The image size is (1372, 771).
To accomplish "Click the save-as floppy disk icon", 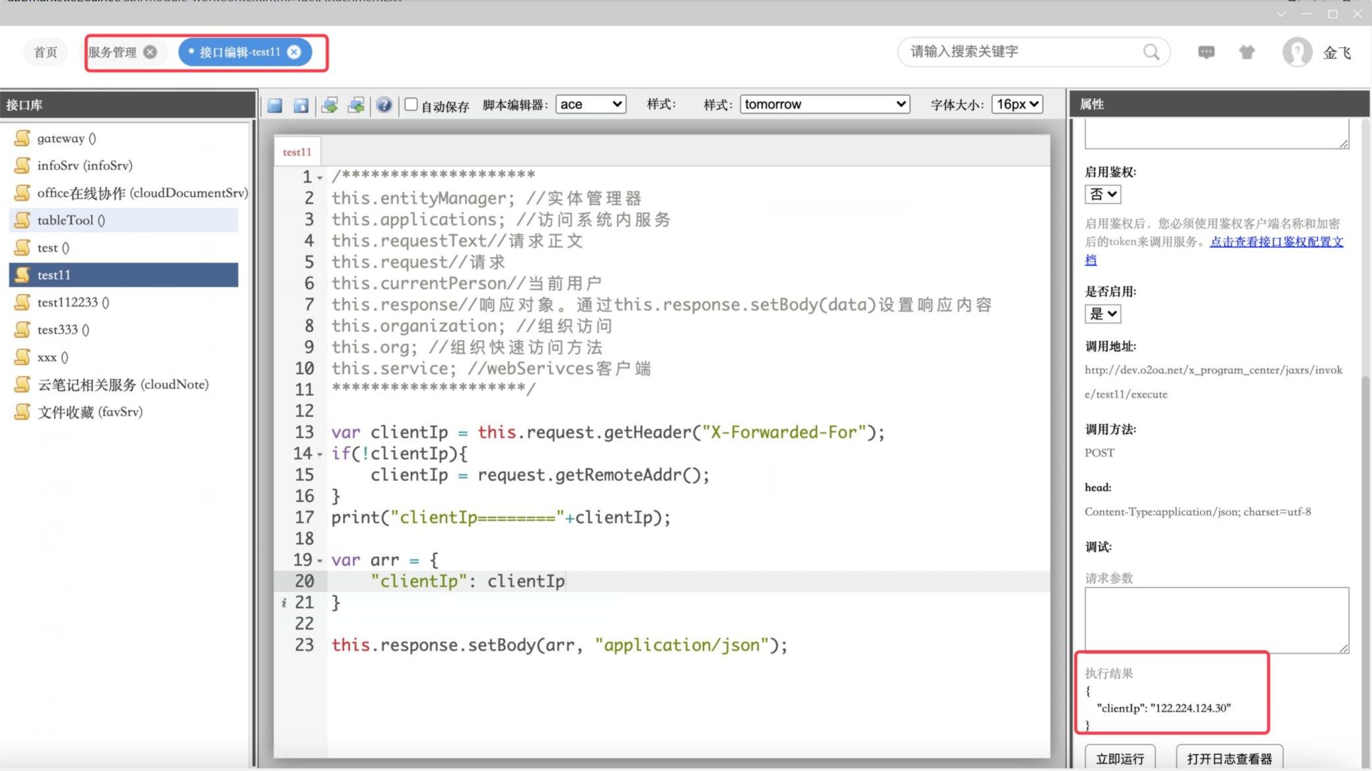I will point(301,105).
